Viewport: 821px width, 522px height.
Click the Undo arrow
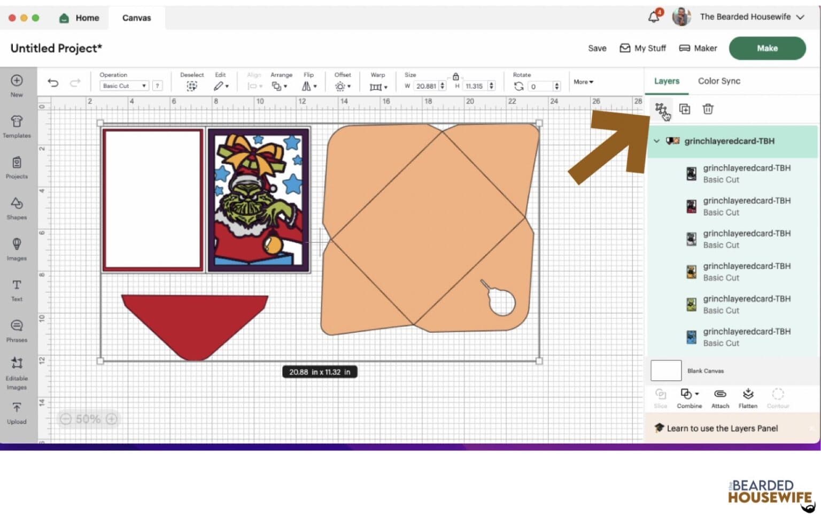pyautogui.click(x=53, y=82)
